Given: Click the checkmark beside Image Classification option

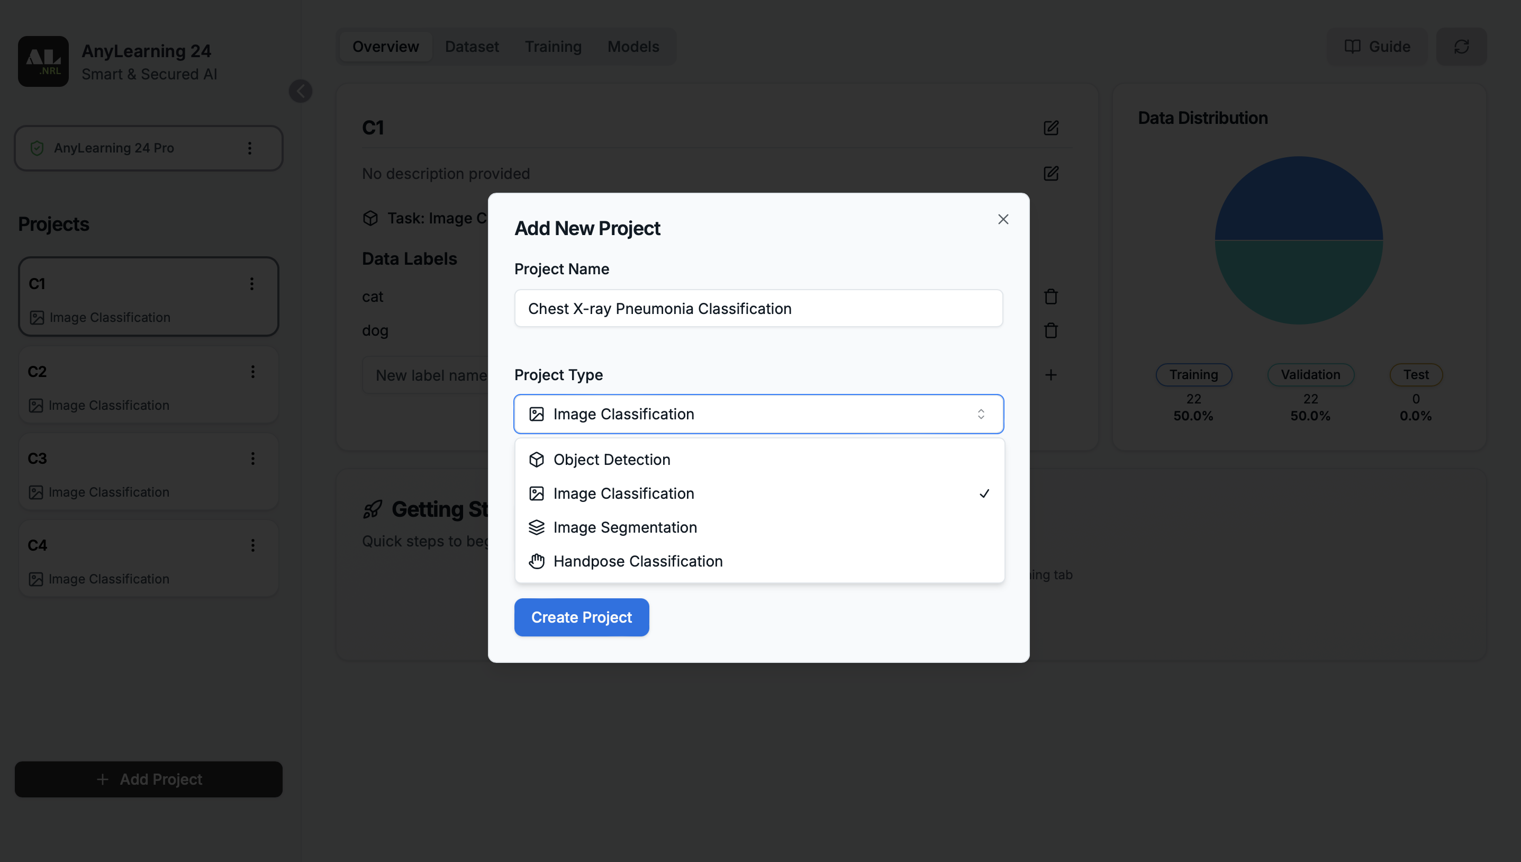Looking at the screenshot, I should [984, 492].
